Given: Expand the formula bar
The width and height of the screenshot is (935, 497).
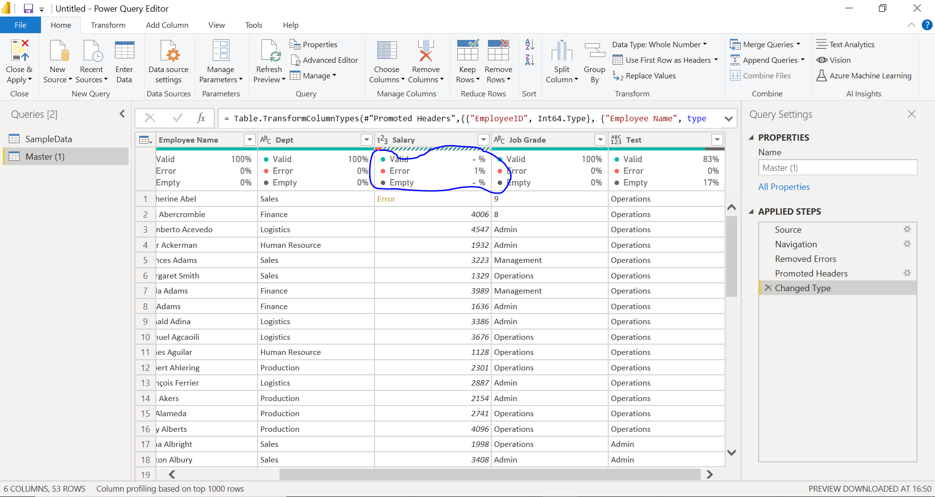Looking at the screenshot, I should (729, 119).
